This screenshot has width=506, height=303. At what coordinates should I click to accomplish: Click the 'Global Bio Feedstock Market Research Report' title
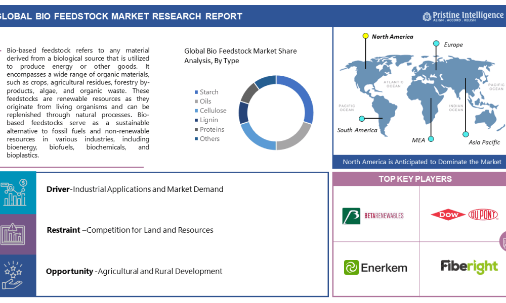(x=120, y=16)
